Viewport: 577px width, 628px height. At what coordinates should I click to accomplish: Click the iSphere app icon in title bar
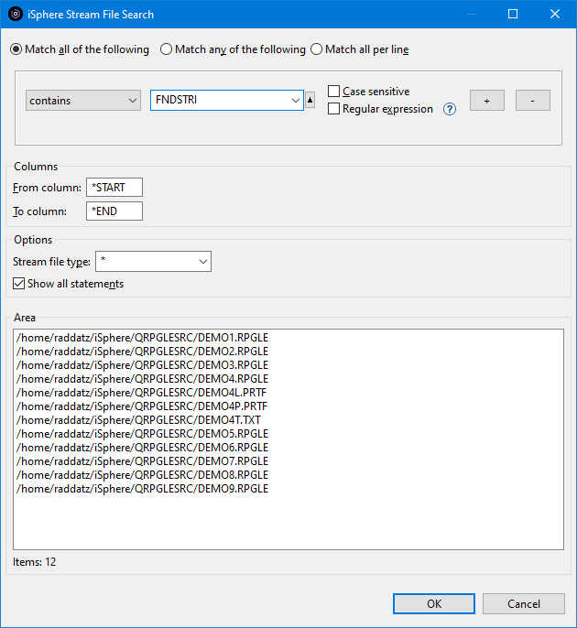coord(16,14)
